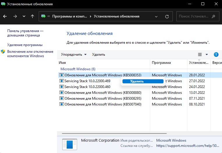
Task: Sort by the "Имя" column header
Action: point(104,63)
